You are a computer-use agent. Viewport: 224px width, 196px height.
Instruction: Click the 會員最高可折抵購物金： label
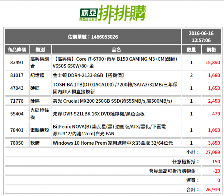tap(174, 171)
